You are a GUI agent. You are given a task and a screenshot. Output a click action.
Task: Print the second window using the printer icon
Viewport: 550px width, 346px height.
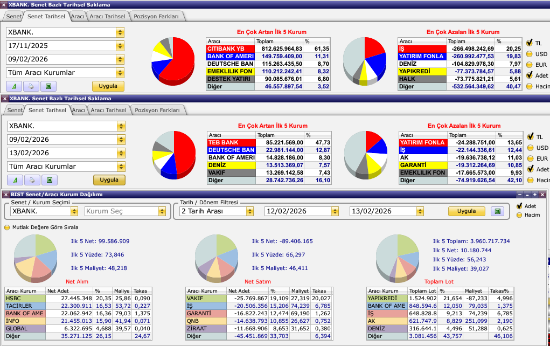[x=32, y=180]
